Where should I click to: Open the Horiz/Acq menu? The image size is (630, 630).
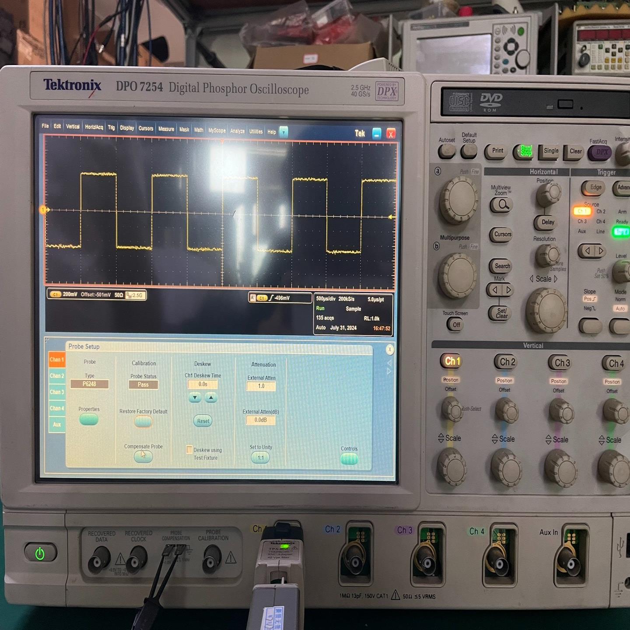[x=94, y=127]
